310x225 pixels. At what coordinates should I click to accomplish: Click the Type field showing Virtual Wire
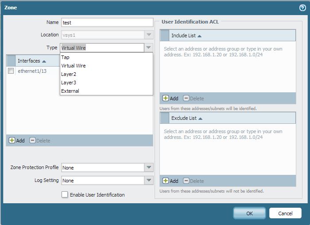click(x=102, y=48)
